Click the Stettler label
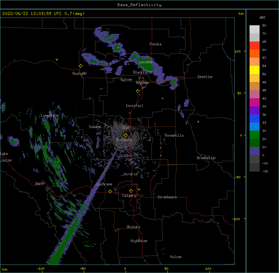Image resolution: width=279 pixels, height=273 pixels. 205,77
